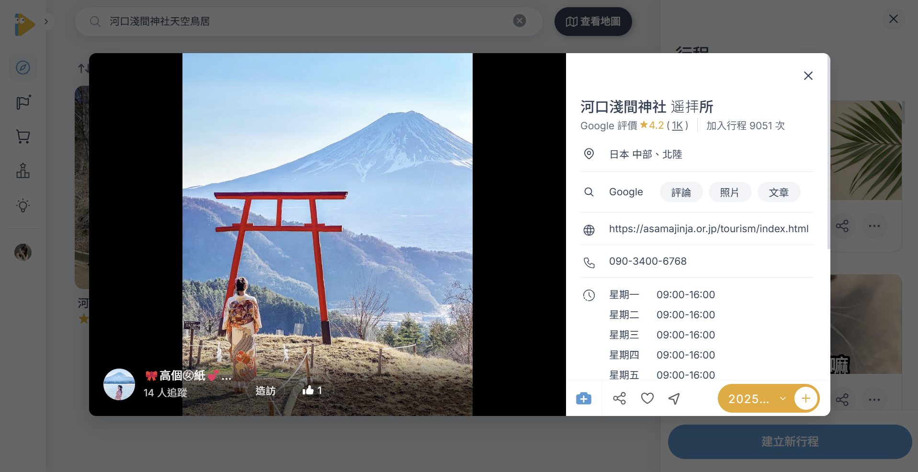
Task: Share this place from the dialog toolbar
Action: point(620,398)
